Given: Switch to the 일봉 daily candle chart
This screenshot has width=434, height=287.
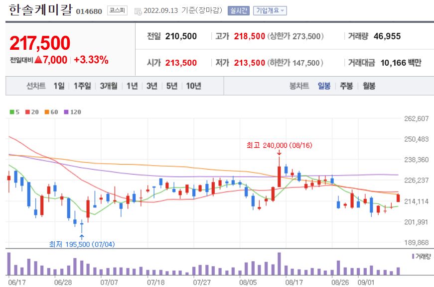Looking at the screenshot, I should click(324, 86).
